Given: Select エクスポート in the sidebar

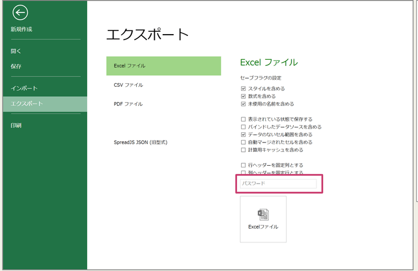Looking at the screenshot, I should pyautogui.click(x=26, y=103).
